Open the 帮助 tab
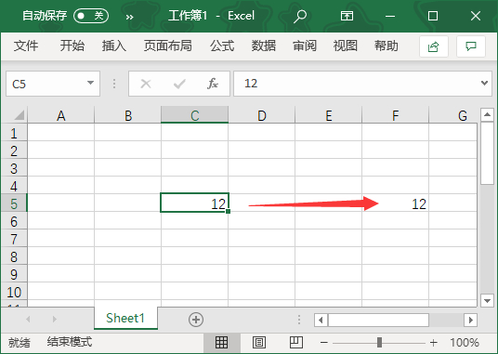The width and height of the screenshot is (498, 354). [x=386, y=46]
